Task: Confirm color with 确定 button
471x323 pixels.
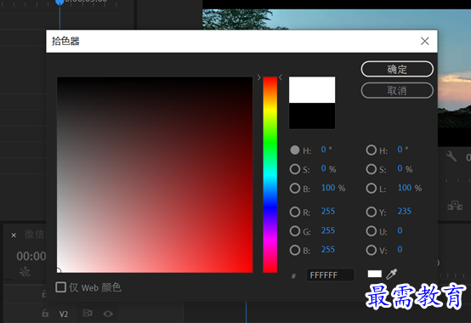Action: pos(397,70)
